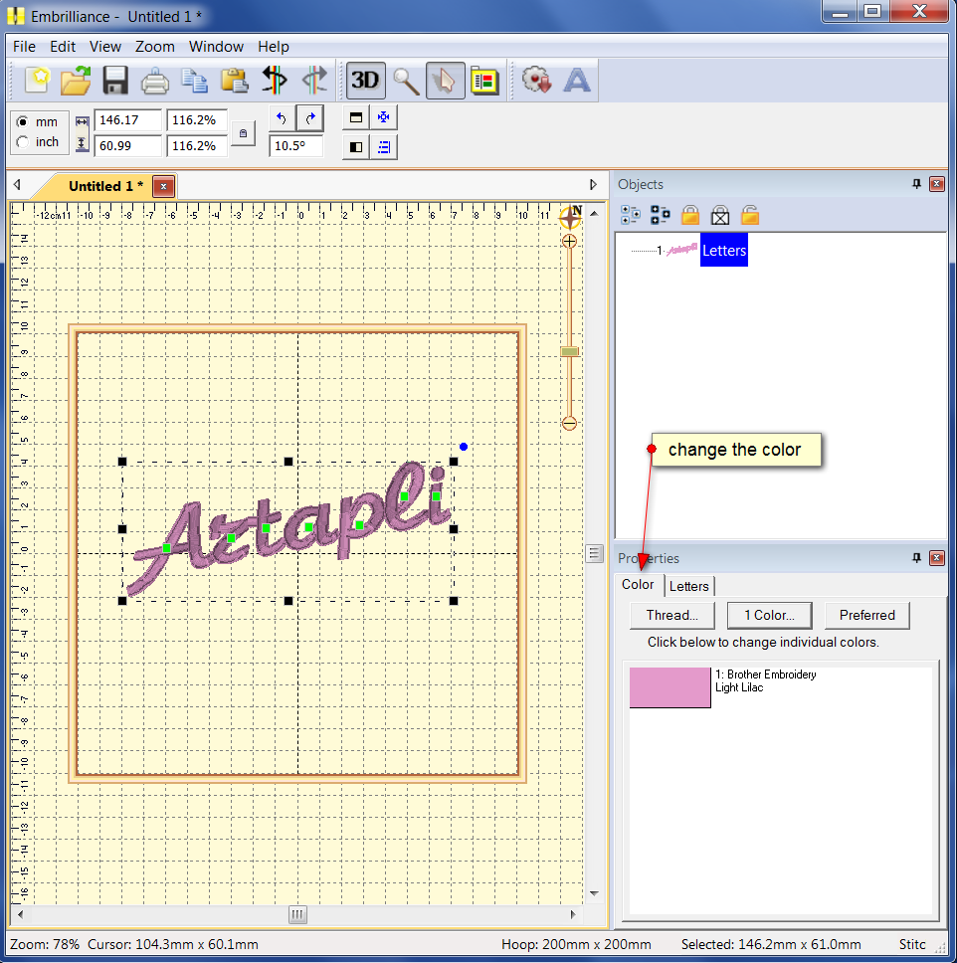This screenshot has width=957, height=963.
Task: Open the File menu
Action: [24, 47]
